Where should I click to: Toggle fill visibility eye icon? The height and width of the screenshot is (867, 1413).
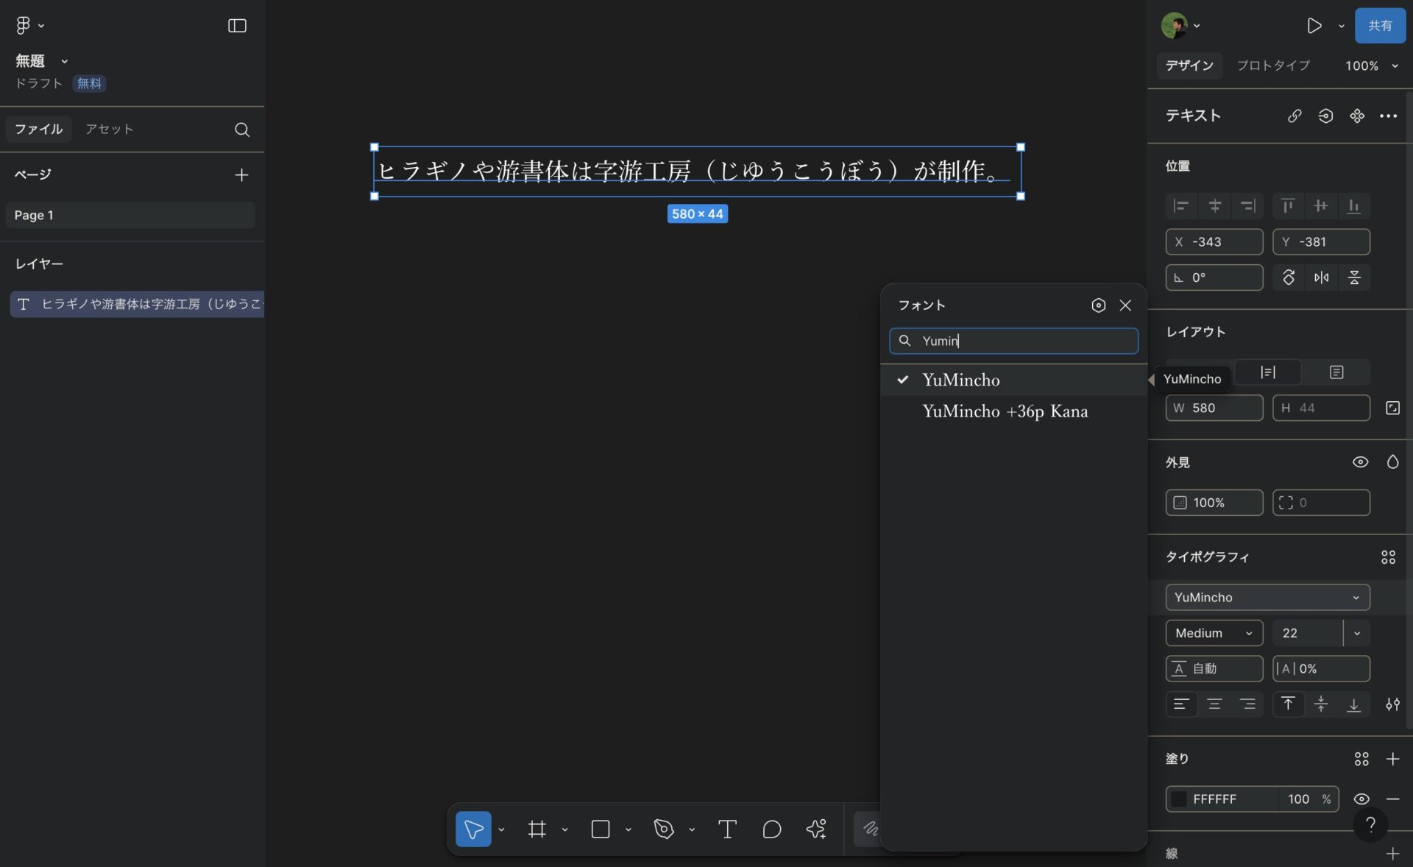click(1361, 799)
